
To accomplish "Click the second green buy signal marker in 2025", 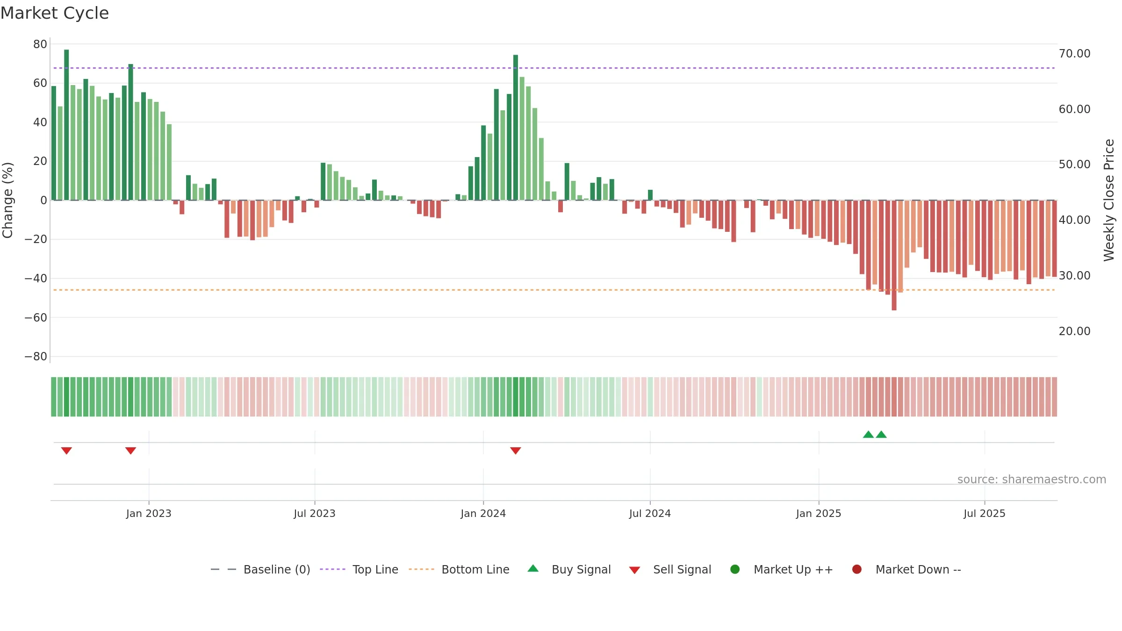I will (x=881, y=434).
